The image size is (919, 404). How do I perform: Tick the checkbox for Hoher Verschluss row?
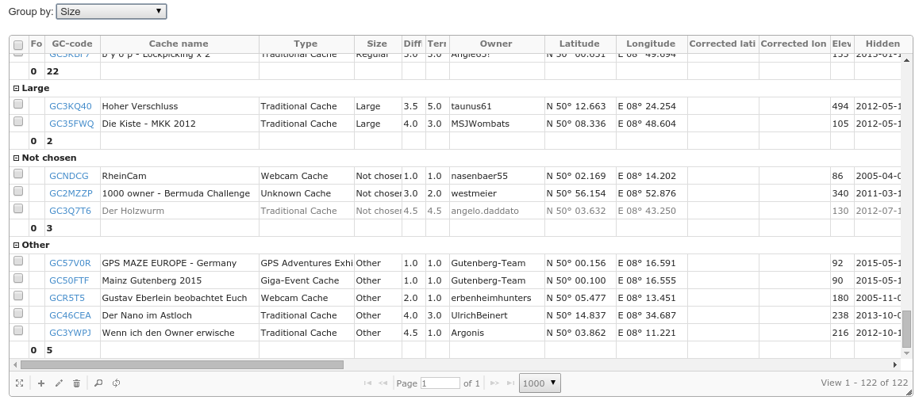tap(18, 105)
